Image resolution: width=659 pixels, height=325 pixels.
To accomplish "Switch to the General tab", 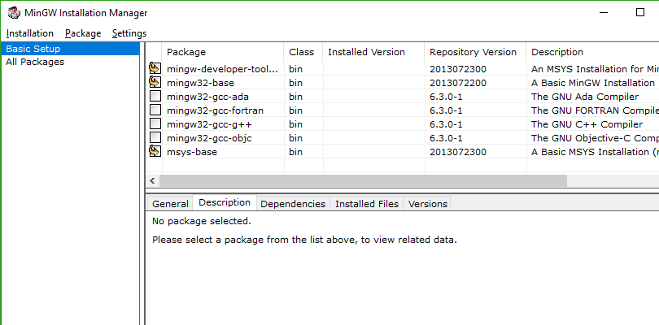I will 170,204.
